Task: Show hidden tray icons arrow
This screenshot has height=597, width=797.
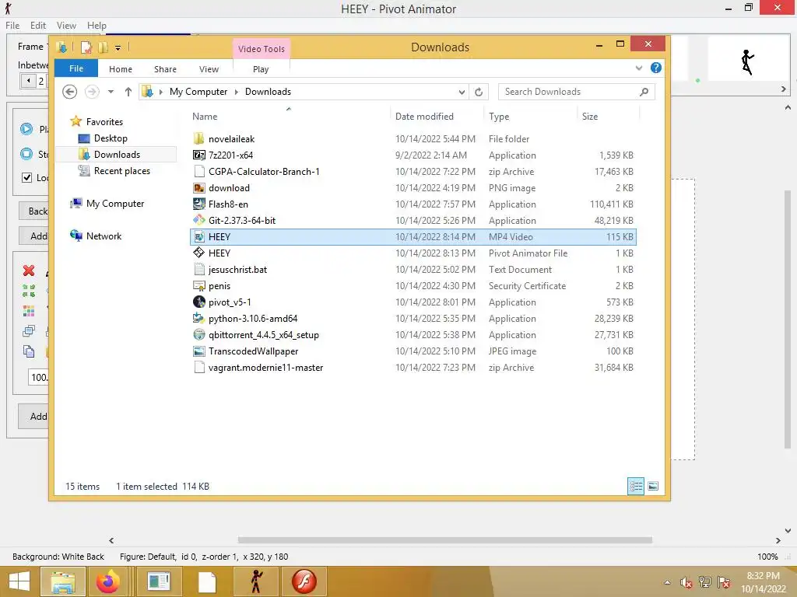Action: [667, 582]
